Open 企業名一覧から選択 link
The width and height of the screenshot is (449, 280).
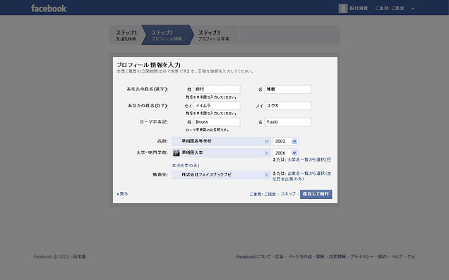pos(309,174)
